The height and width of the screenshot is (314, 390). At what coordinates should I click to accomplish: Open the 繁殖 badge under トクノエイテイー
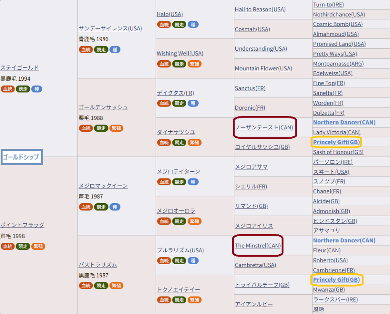[x=195, y=300]
